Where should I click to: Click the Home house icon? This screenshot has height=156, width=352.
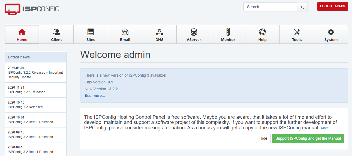click(22, 32)
